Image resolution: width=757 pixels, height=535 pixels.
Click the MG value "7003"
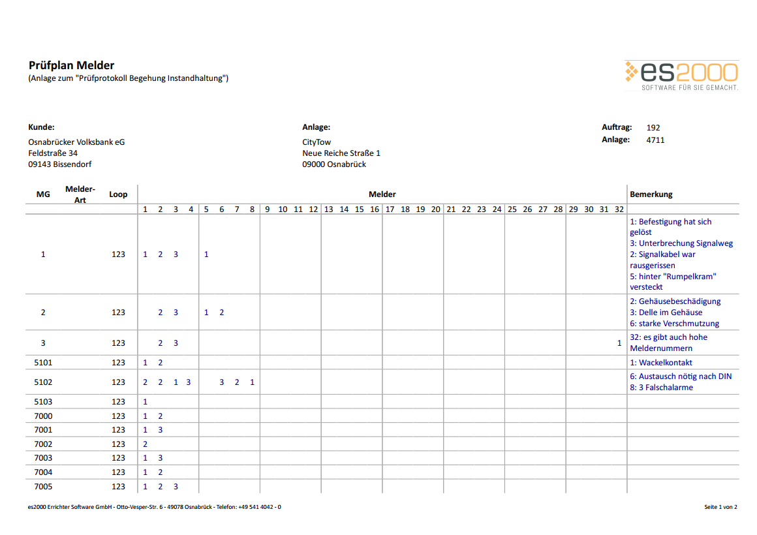coord(43,458)
